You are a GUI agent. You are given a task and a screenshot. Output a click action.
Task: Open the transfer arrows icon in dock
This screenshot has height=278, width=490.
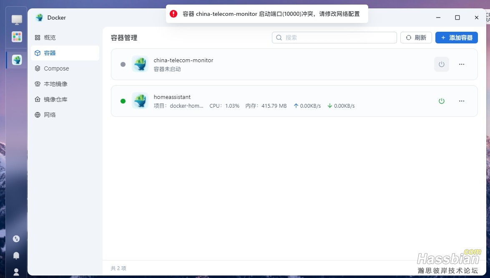[x=16, y=239]
